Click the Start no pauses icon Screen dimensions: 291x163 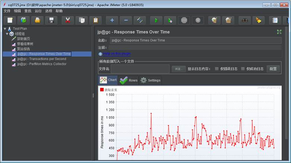coord(170,20)
